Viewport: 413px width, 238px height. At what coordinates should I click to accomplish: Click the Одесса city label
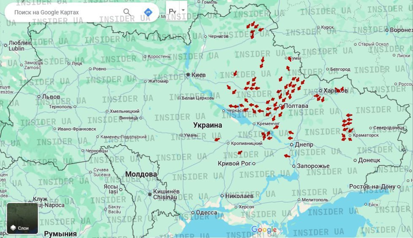(x=207, y=213)
